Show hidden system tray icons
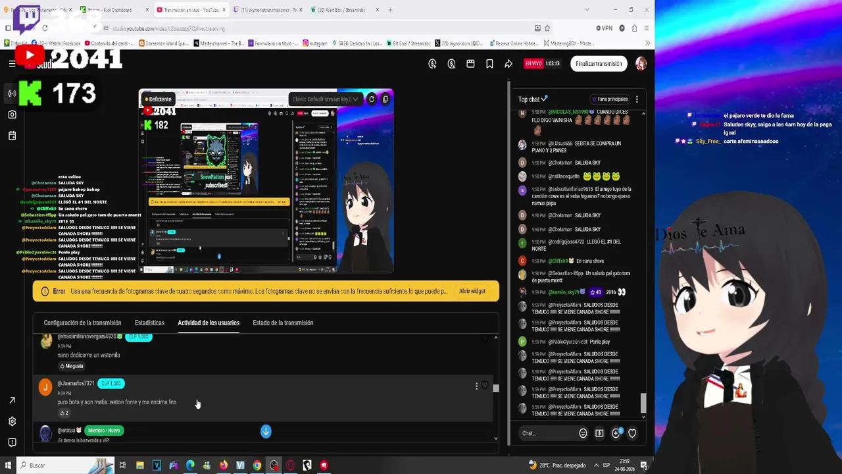This screenshot has height=474, width=842. pyautogui.click(x=596, y=465)
